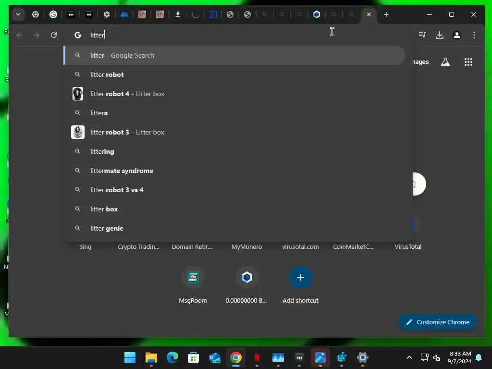Click the Add shortcut plus button
This screenshot has height=369, width=492.
pos(300,277)
